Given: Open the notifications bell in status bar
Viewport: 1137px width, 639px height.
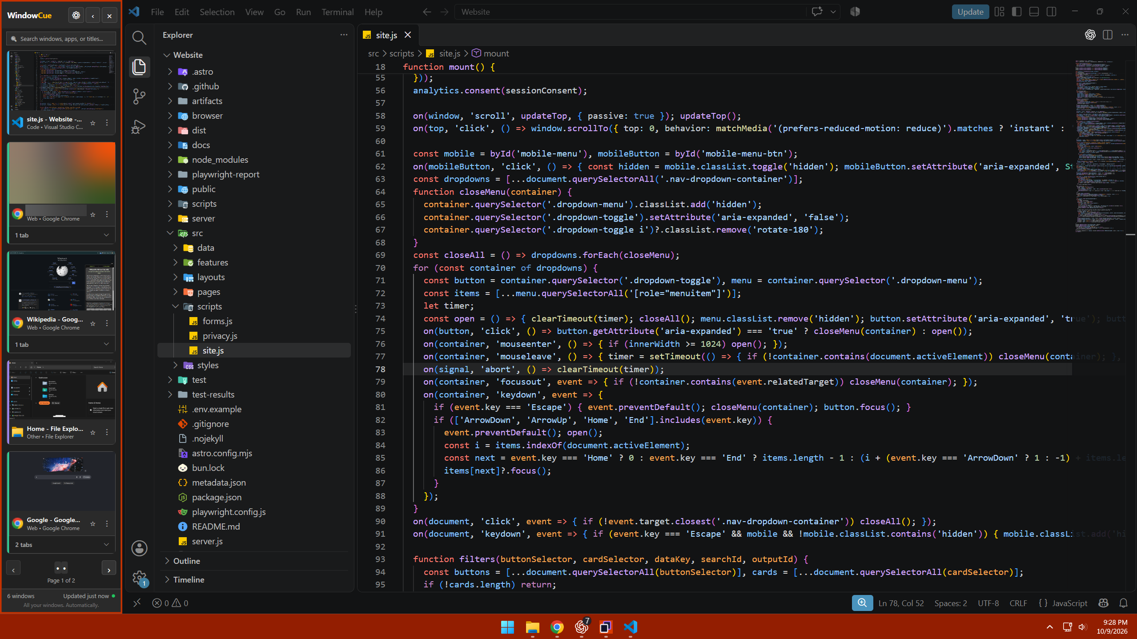Looking at the screenshot, I should [x=1123, y=603].
